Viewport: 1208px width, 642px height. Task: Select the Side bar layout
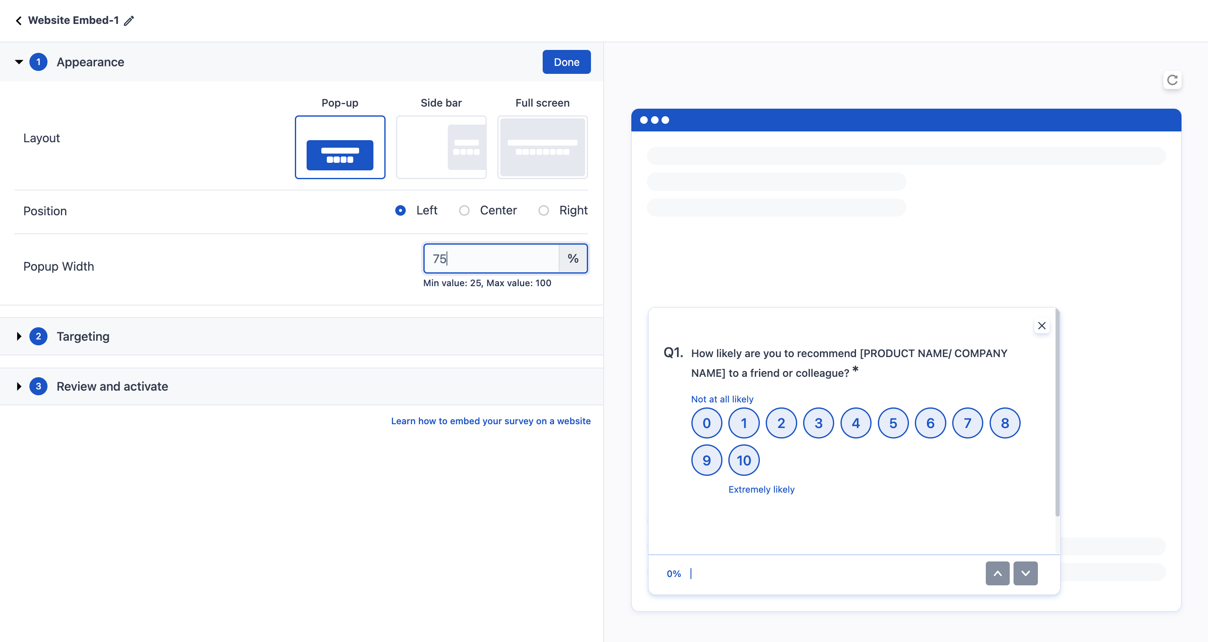pos(441,147)
